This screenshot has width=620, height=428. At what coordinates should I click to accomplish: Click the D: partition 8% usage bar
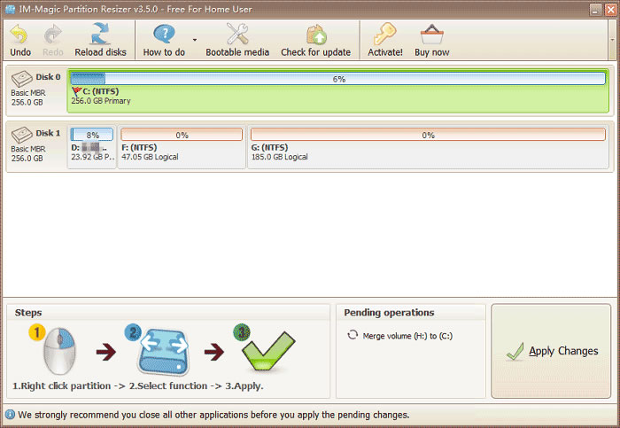92,135
